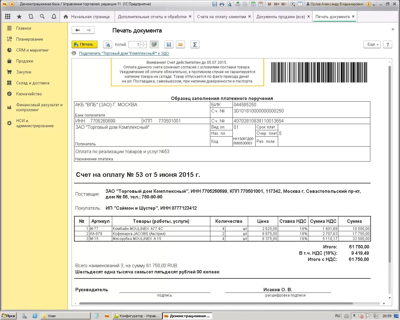Open Favorites with the star icon
The height and width of the screenshot is (320, 400).
pyautogui.click(x=19, y=17)
